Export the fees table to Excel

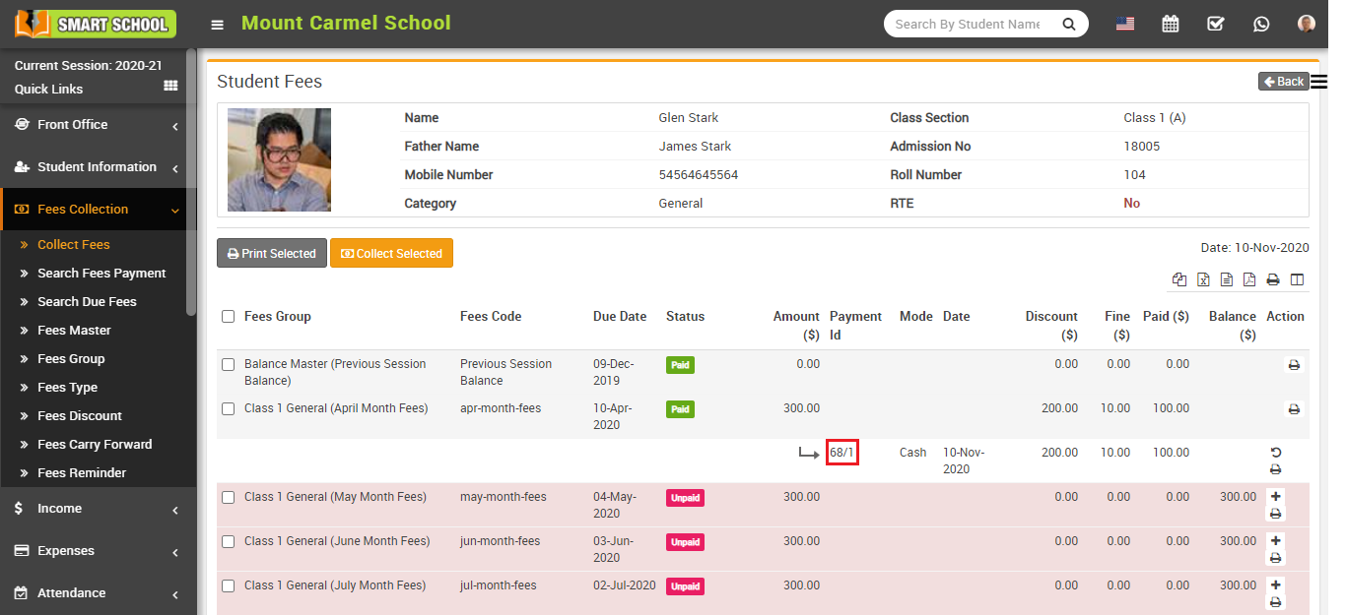[1203, 279]
